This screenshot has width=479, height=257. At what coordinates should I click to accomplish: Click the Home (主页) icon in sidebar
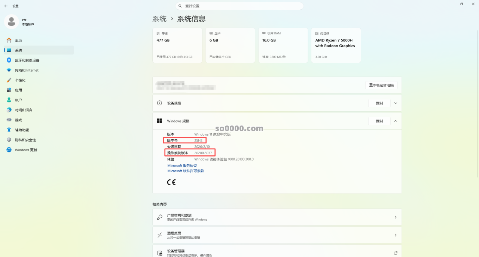9,40
